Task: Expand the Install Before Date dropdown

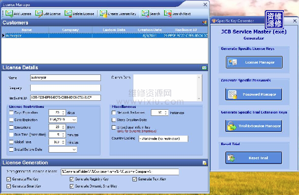Action: (x=74, y=149)
